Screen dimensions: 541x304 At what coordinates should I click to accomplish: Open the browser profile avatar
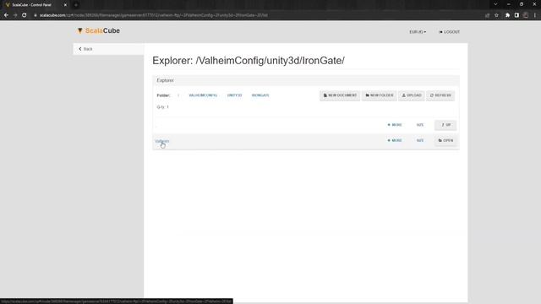pos(526,15)
